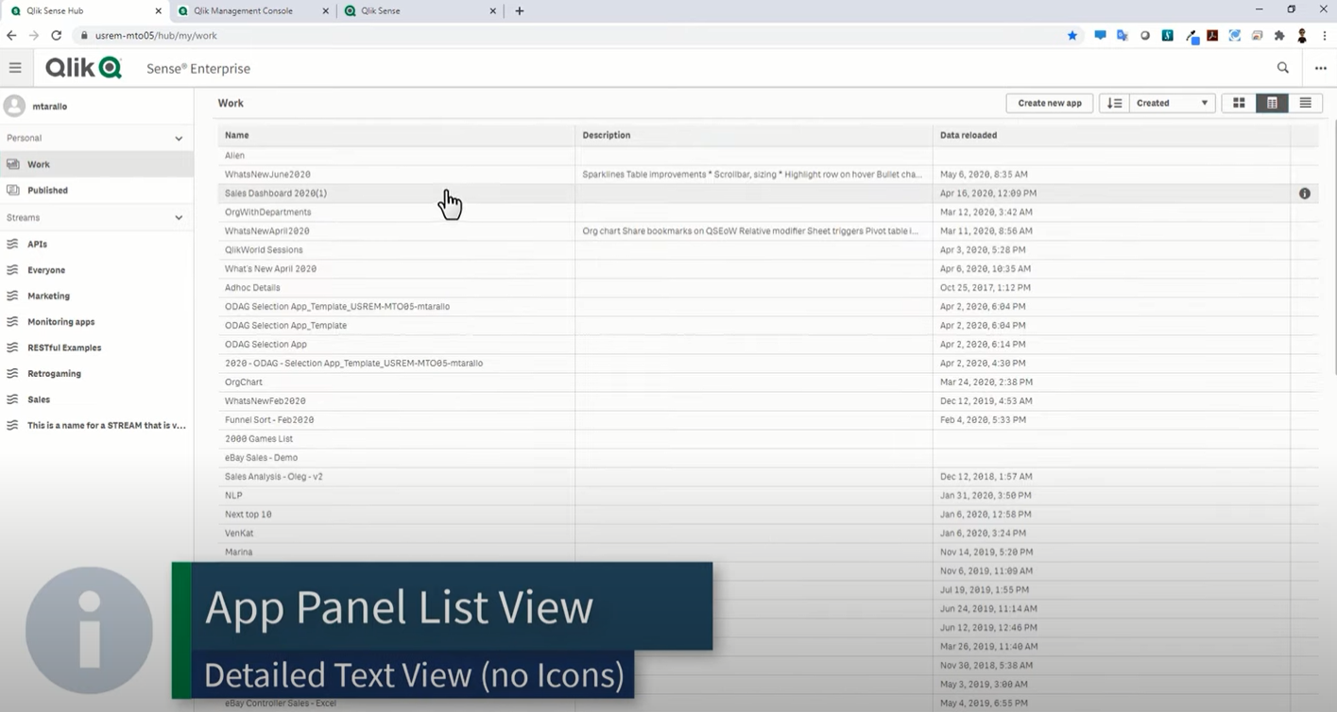Go forward in browser history
Viewport: 1337px width, 712px height.
(x=34, y=36)
